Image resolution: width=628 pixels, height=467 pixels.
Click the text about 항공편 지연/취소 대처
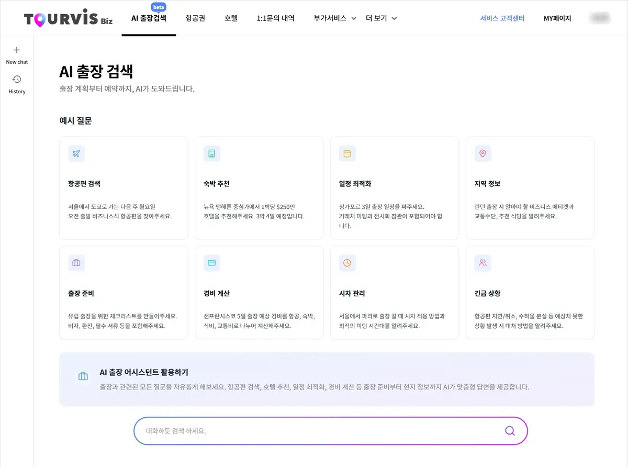tap(529, 321)
